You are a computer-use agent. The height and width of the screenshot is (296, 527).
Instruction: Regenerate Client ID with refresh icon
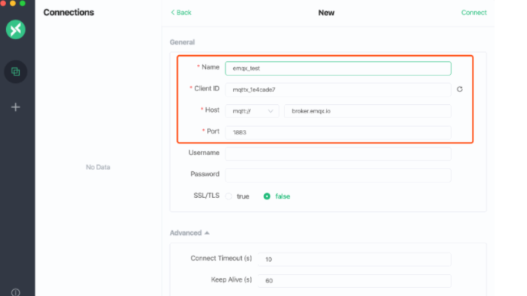460,89
